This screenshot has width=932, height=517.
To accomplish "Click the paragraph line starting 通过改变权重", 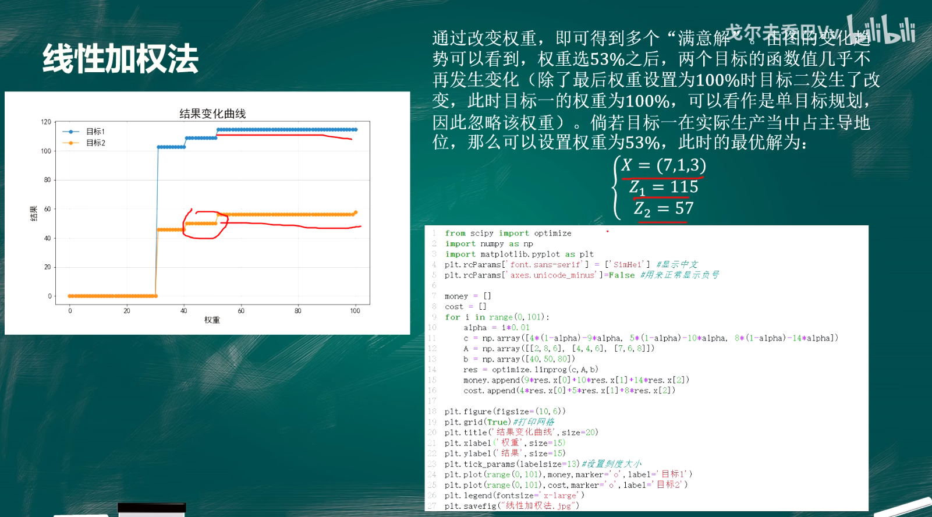I will coord(651,38).
